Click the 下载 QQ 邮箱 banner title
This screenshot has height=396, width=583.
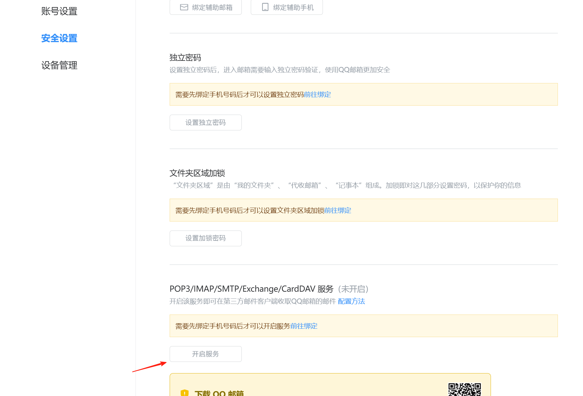(219, 393)
